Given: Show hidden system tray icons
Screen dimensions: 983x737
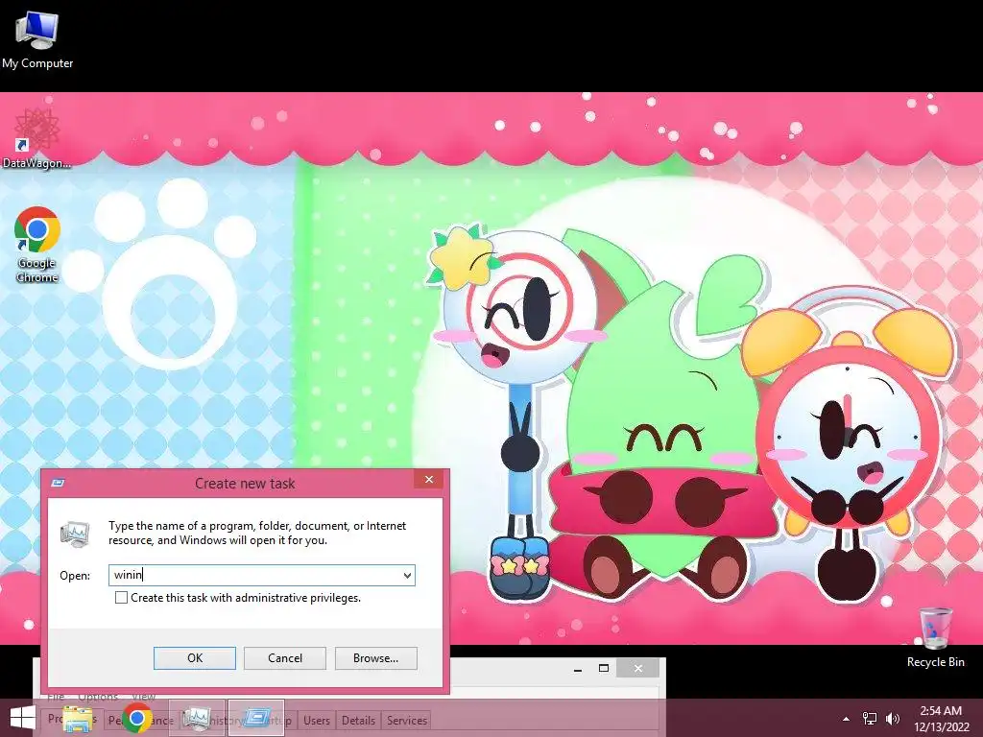Looking at the screenshot, I should tap(847, 719).
